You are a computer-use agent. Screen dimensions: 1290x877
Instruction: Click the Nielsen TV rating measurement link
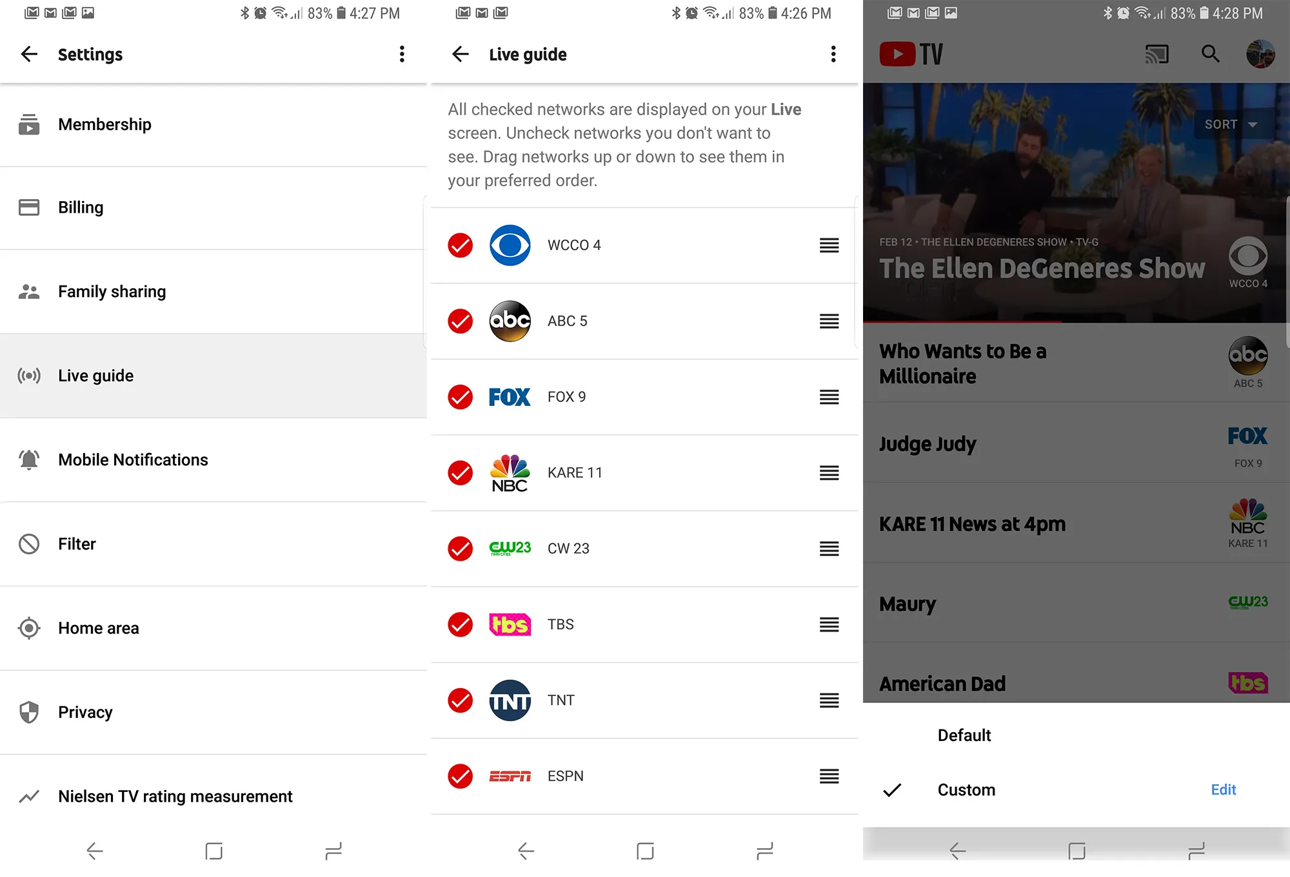(175, 796)
